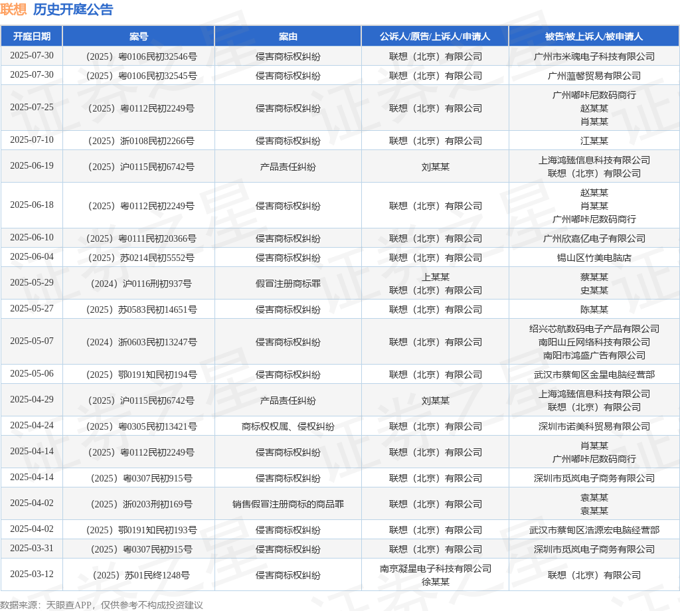680x611 pixels.
Task: Click defendant 锡山区竹美电脑店
Action: click(594, 258)
